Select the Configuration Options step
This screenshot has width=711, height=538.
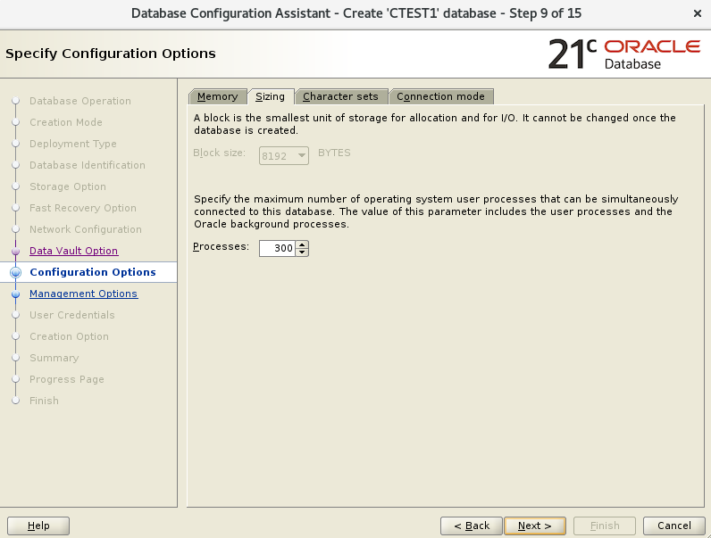click(93, 272)
